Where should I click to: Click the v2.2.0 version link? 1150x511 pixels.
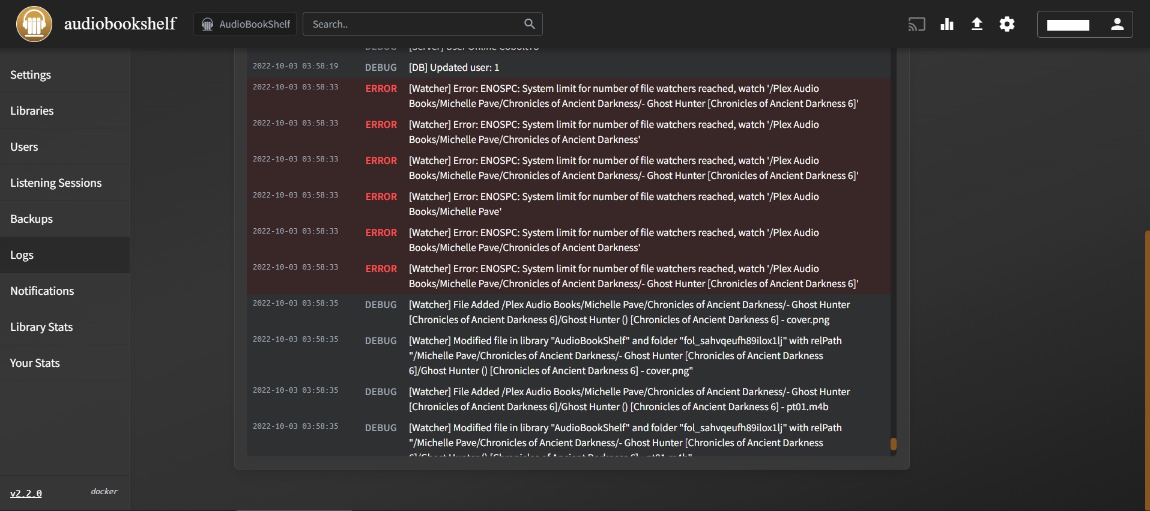pos(26,494)
